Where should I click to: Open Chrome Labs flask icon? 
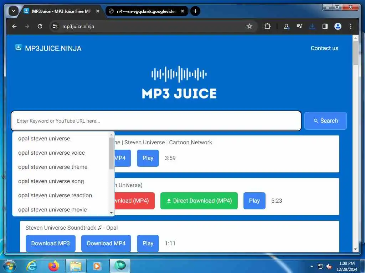pyautogui.click(x=286, y=26)
